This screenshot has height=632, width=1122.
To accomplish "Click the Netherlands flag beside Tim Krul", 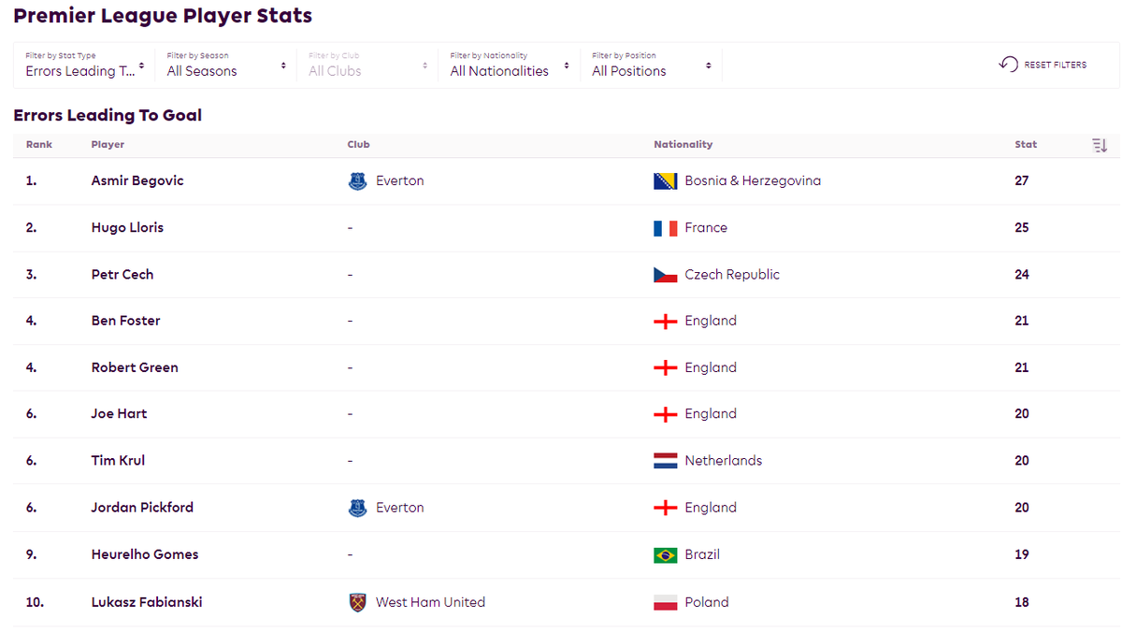I will click(665, 461).
